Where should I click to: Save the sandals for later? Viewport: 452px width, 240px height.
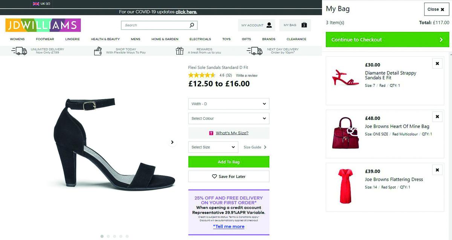click(229, 177)
